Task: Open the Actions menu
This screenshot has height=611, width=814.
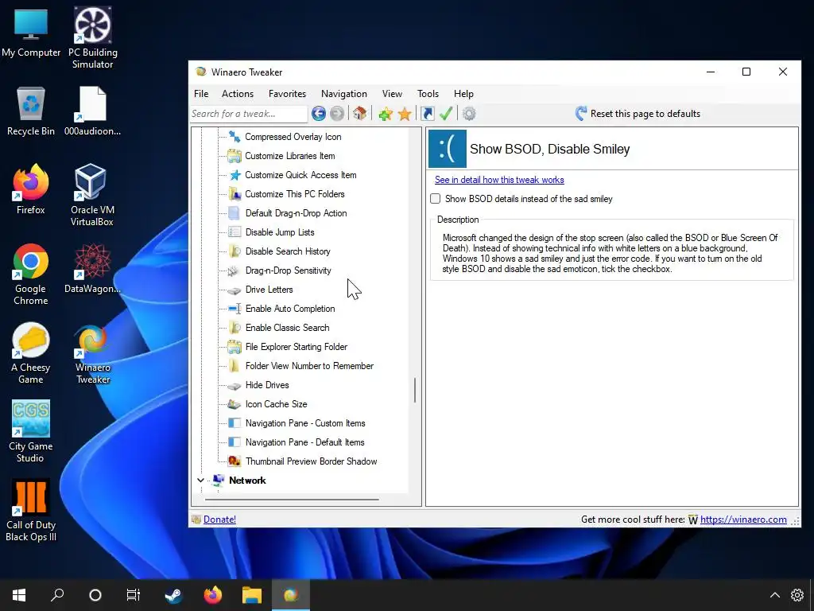Action: coord(238,94)
